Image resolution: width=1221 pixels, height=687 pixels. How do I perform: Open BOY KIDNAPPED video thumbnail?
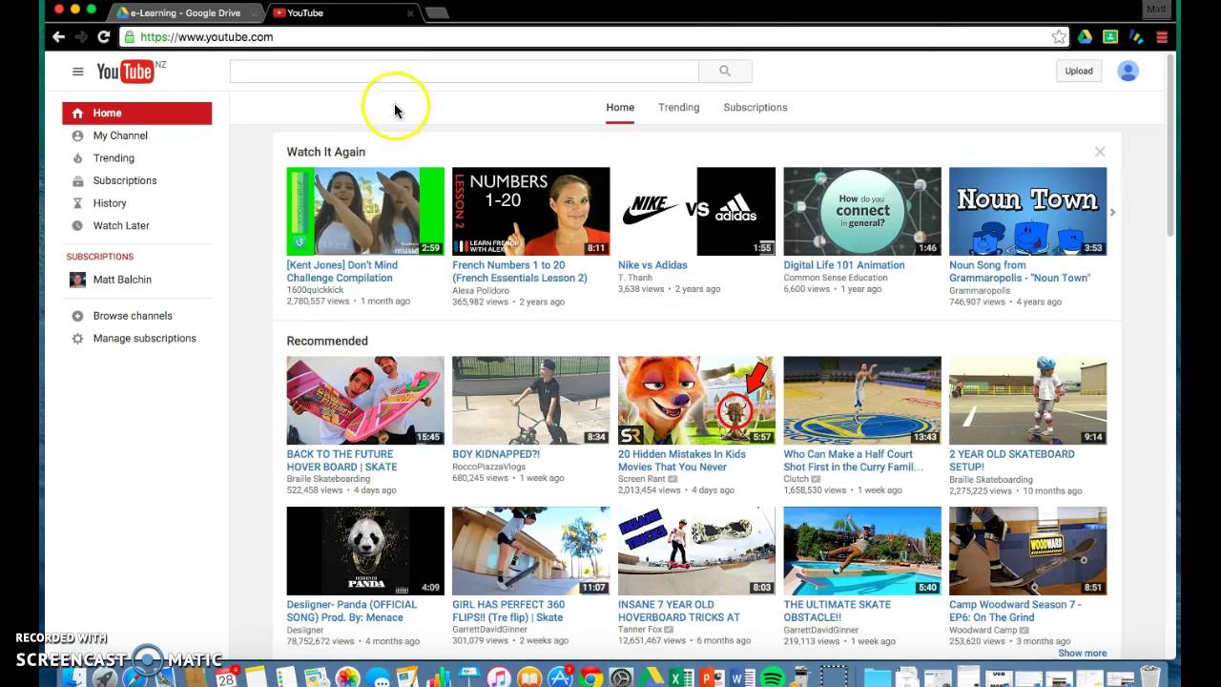click(530, 401)
